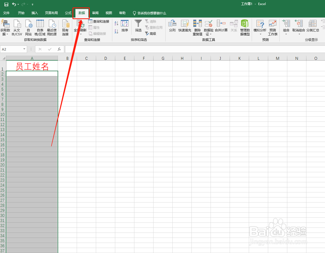Click Remove Duplicates (删除重复值)
This screenshot has height=253, width=325.
(198, 28)
